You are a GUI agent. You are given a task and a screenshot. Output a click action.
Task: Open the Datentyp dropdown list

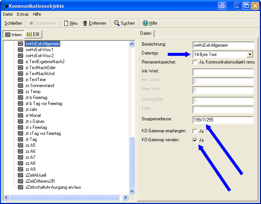pyautogui.click(x=250, y=55)
